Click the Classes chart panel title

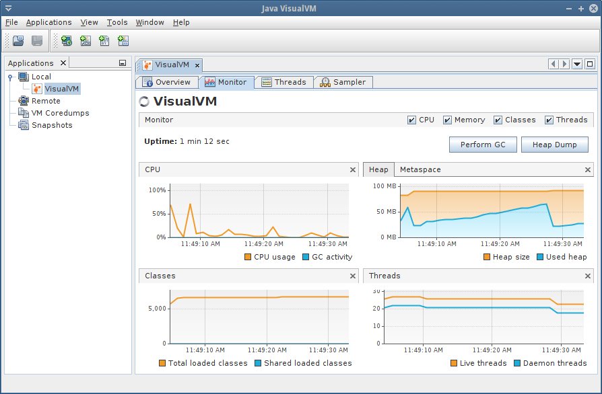click(160, 276)
